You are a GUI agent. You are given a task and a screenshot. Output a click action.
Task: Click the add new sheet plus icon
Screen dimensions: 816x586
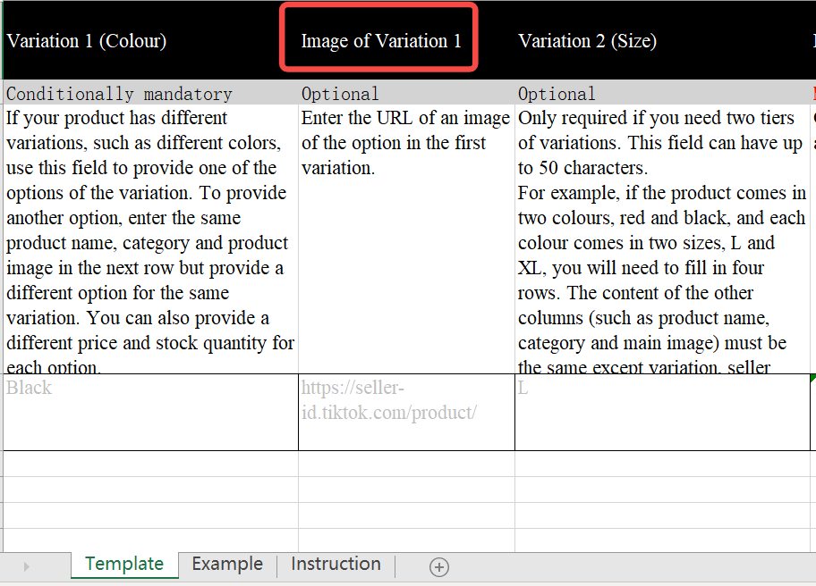pyautogui.click(x=438, y=566)
